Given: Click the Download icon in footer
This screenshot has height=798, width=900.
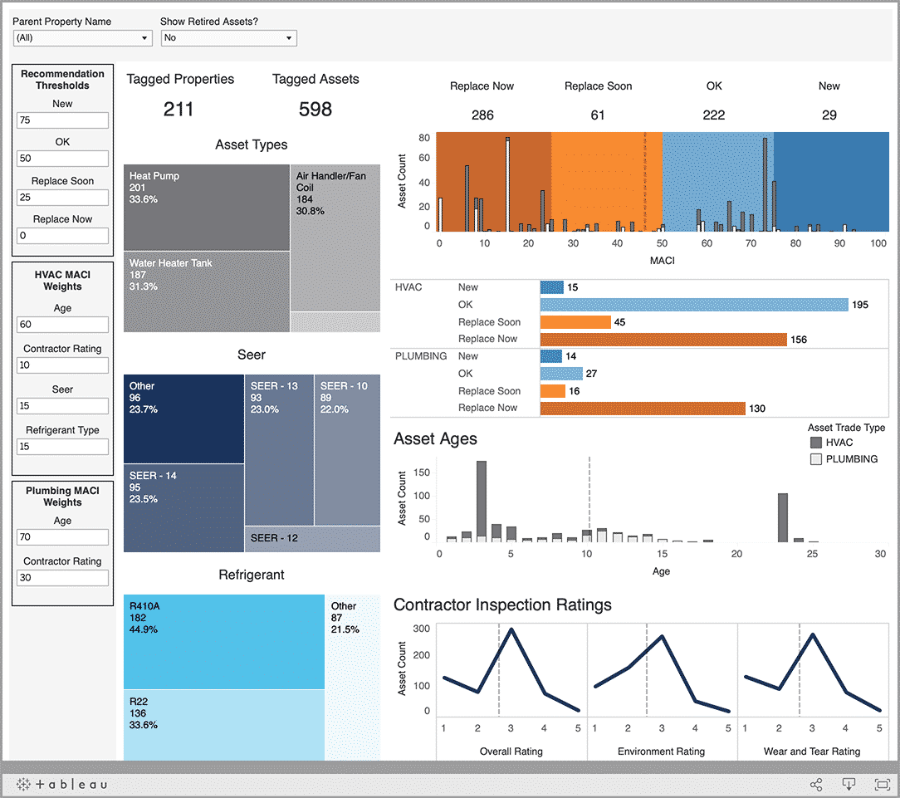Looking at the screenshot, I should [849, 784].
